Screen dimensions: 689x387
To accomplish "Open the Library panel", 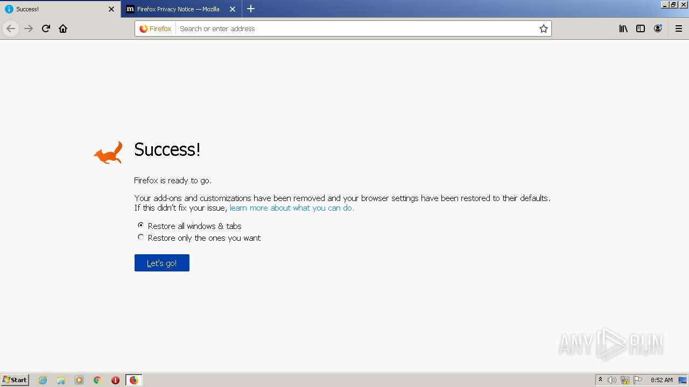I will pos(623,28).
